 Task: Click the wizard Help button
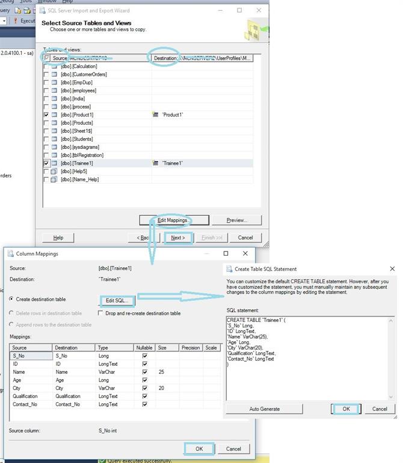point(58,238)
